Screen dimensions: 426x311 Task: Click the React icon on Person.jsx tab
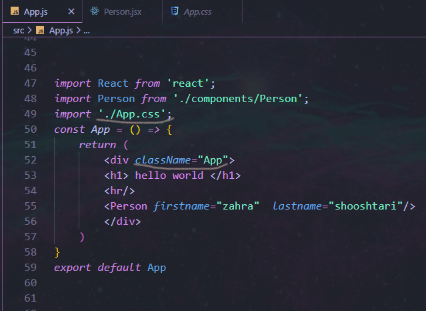95,12
